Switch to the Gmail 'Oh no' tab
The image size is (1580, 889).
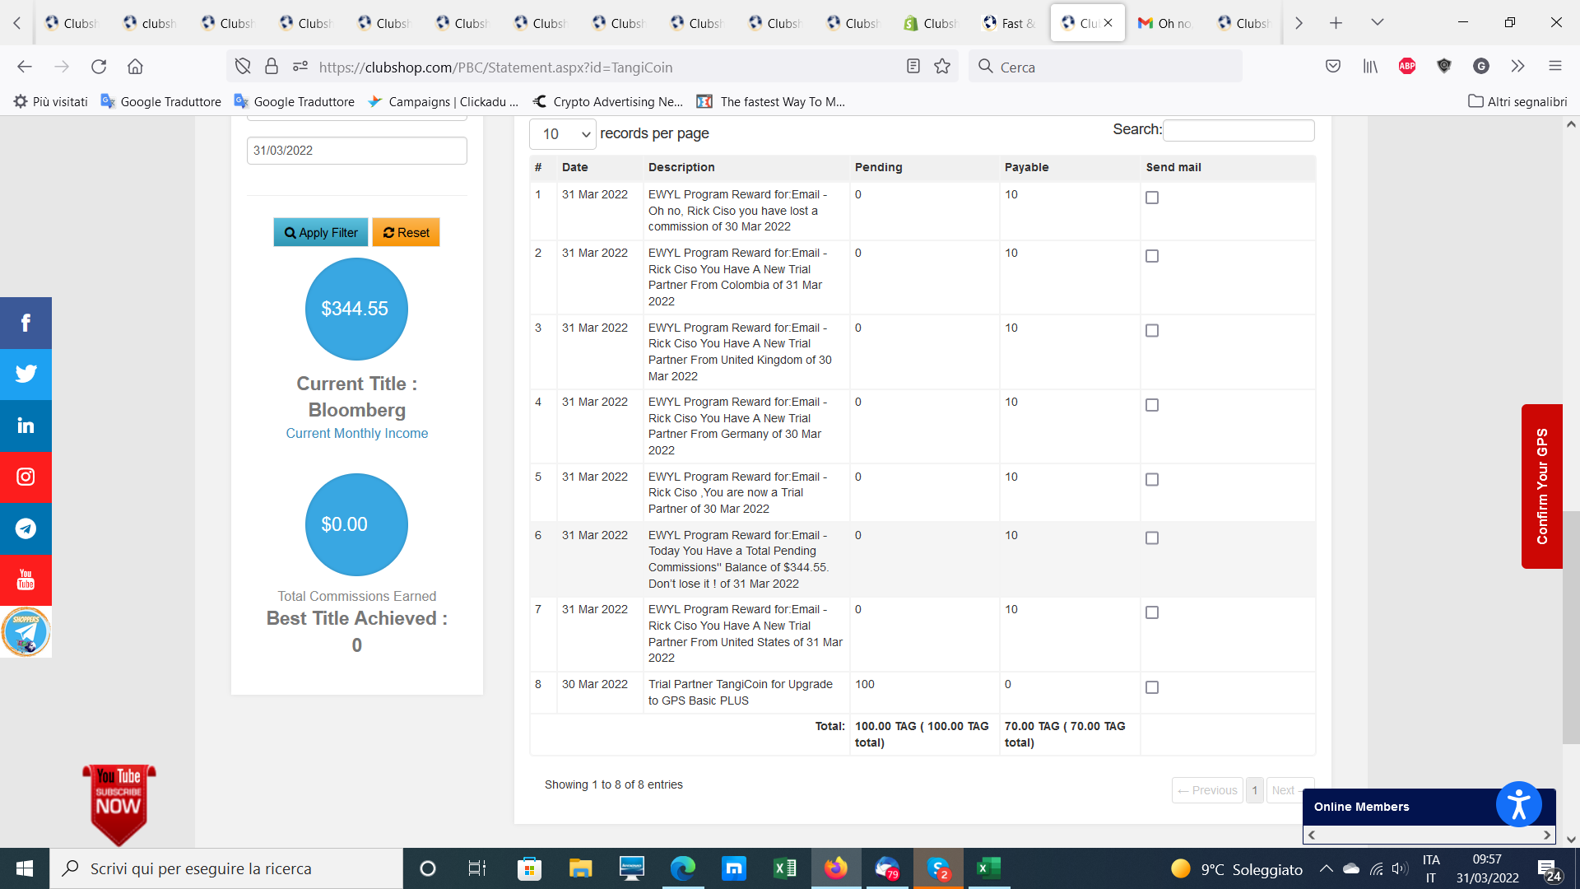tap(1166, 23)
